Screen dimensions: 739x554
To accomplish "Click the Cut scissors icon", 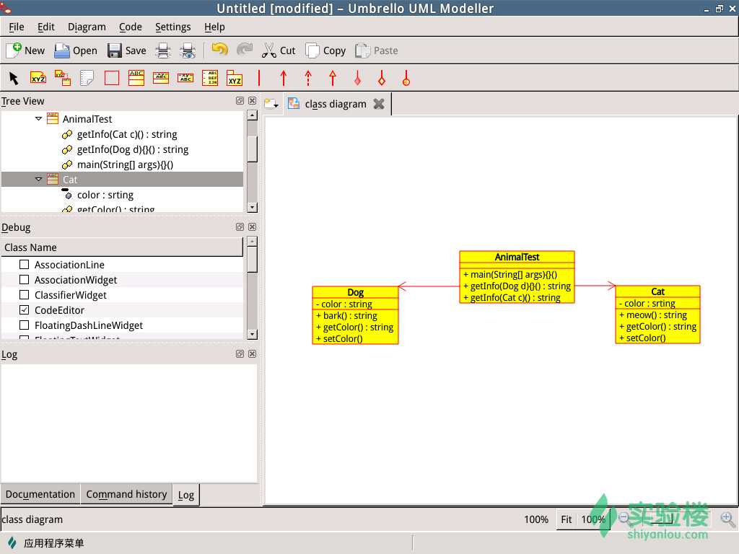I will click(x=268, y=50).
